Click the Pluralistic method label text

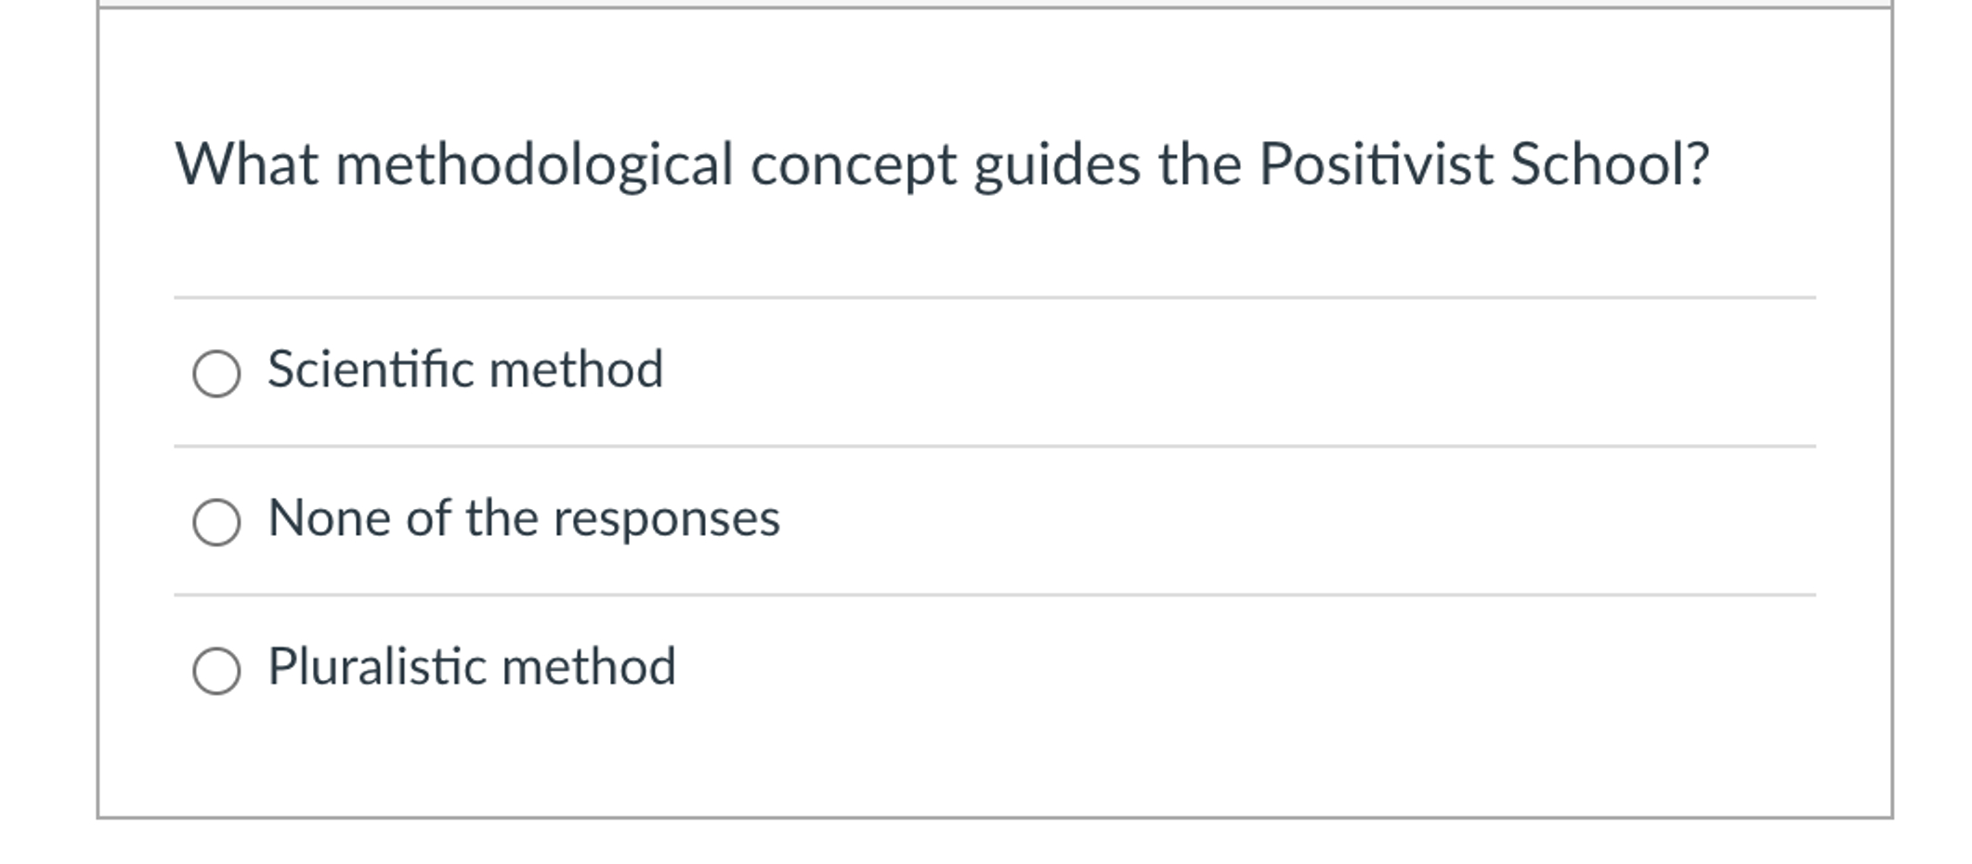472,667
